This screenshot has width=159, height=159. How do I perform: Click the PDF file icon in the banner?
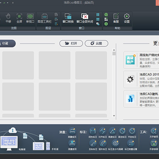(x=25, y=136)
